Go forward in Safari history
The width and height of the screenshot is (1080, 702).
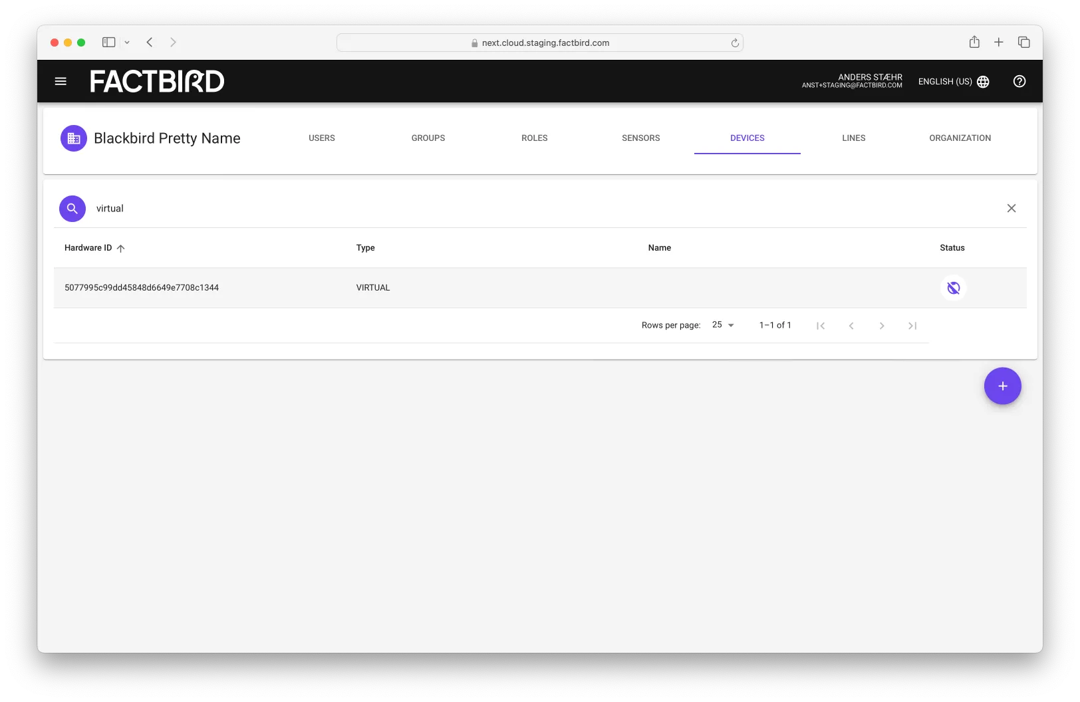point(173,42)
